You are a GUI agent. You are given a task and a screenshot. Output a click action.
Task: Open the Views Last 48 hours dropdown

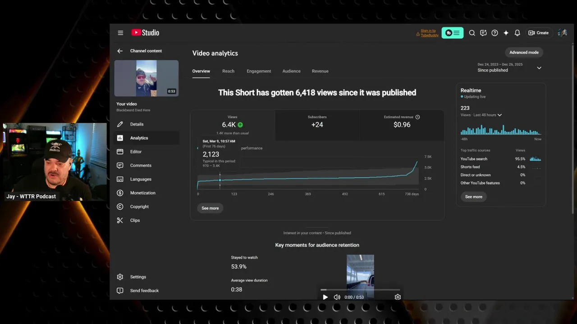click(x=481, y=115)
